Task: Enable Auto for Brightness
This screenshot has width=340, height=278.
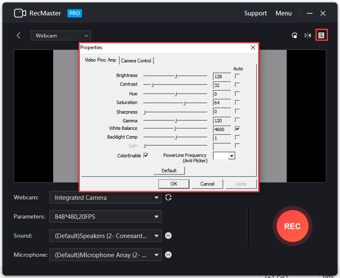Action: coord(237,76)
